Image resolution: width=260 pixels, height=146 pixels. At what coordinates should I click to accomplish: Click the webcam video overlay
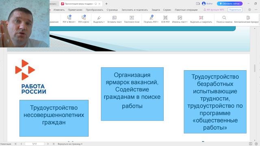[x=25, y=24]
